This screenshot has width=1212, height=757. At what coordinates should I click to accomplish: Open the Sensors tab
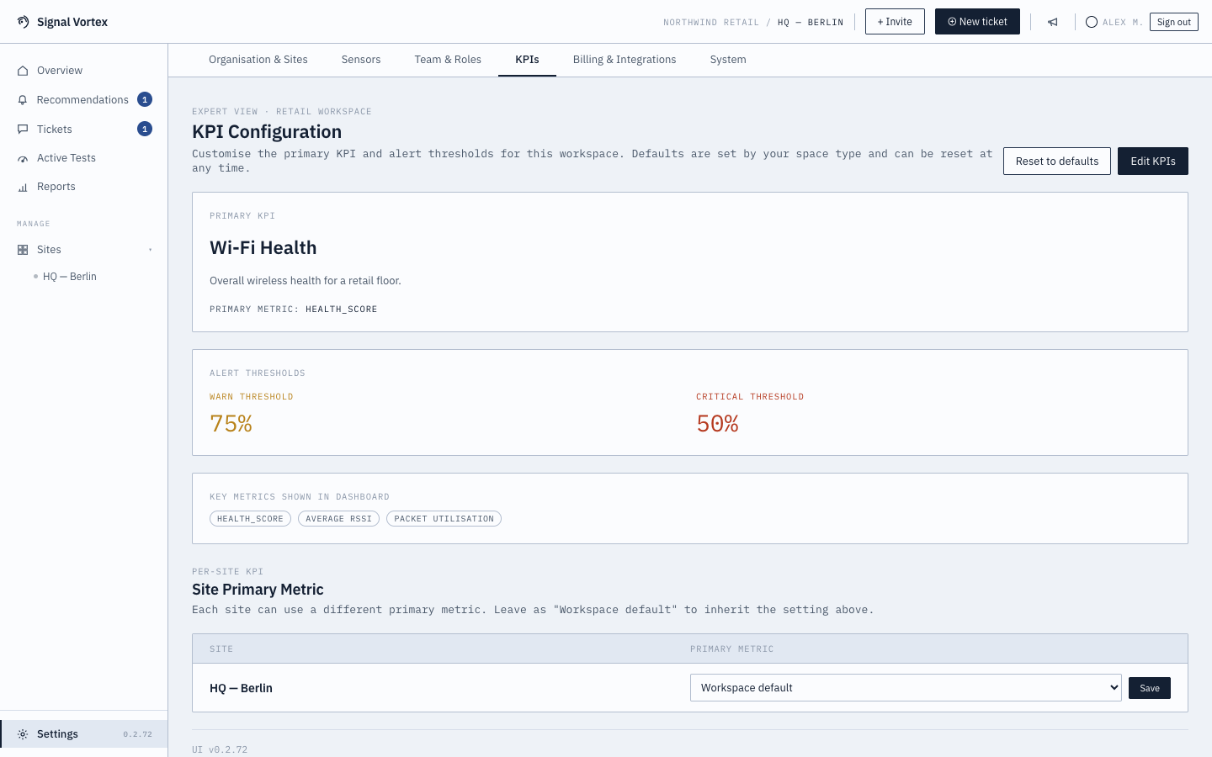click(361, 60)
